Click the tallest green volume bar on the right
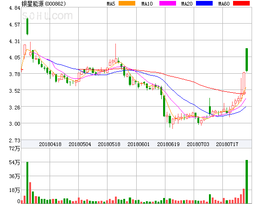The width and height of the screenshot is (278, 204). click(x=246, y=182)
